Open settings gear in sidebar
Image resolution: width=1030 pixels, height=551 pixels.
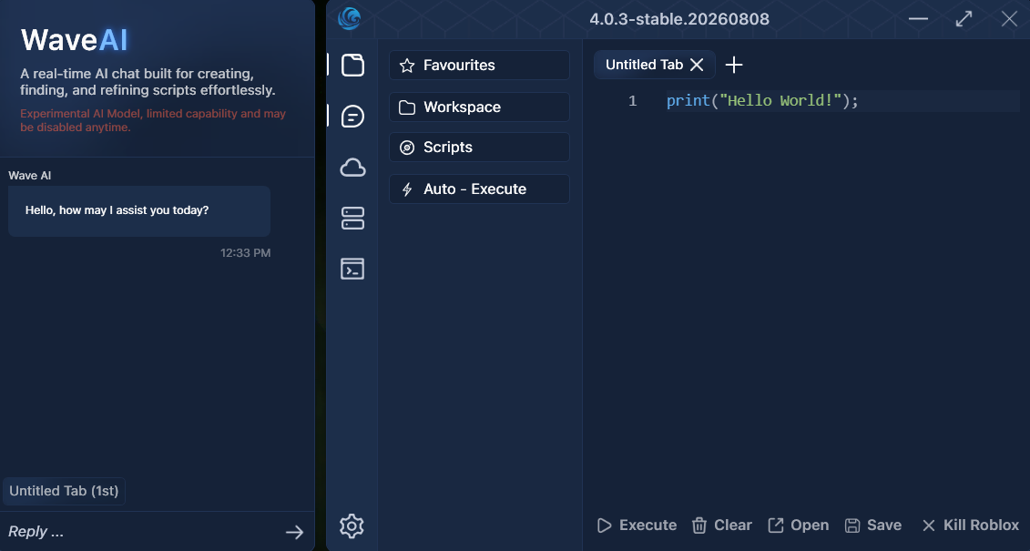tap(352, 525)
